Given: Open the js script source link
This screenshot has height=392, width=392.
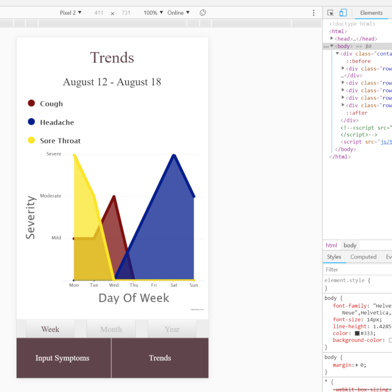Looking at the screenshot, I should pyautogui.click(x=386, y=142).
